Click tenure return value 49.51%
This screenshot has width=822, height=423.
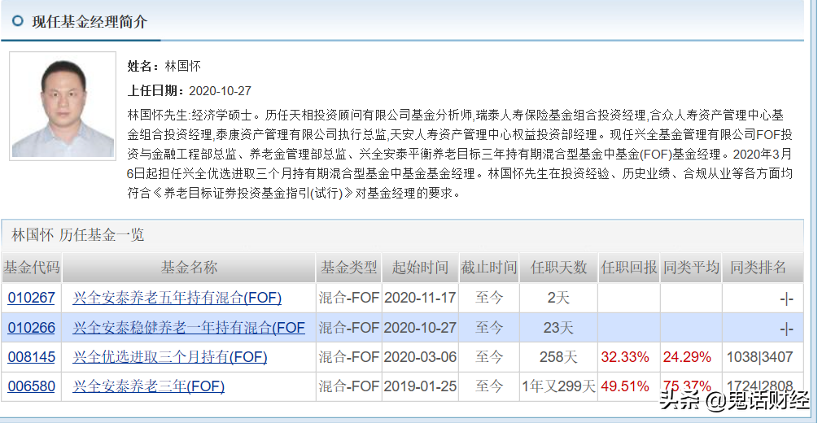pyautogui.click(x=625, y=386)
